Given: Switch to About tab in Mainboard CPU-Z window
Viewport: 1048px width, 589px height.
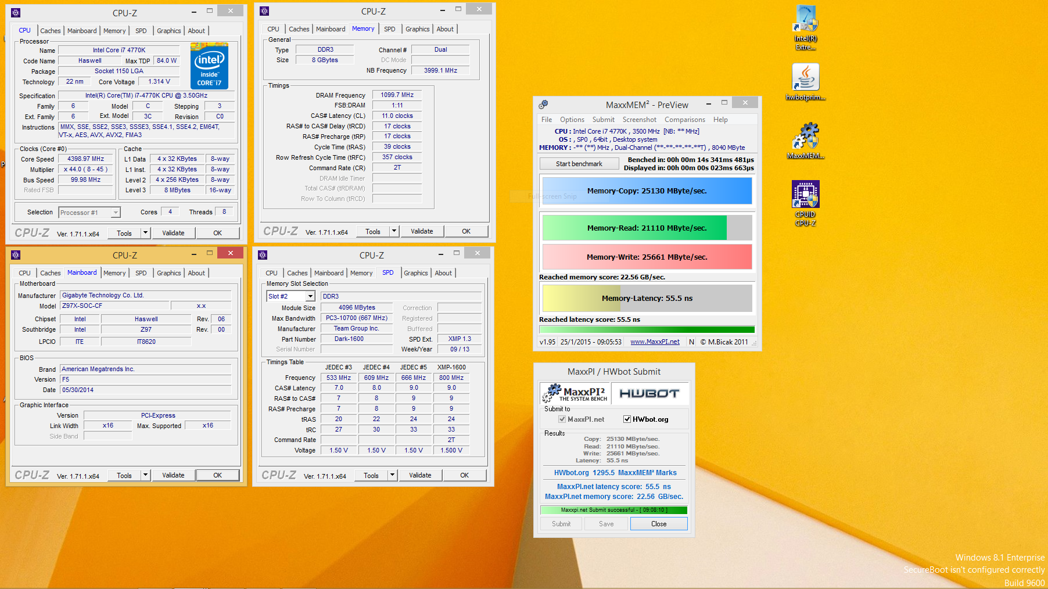Looking at the screenshot, I should [x=196, y=273].
